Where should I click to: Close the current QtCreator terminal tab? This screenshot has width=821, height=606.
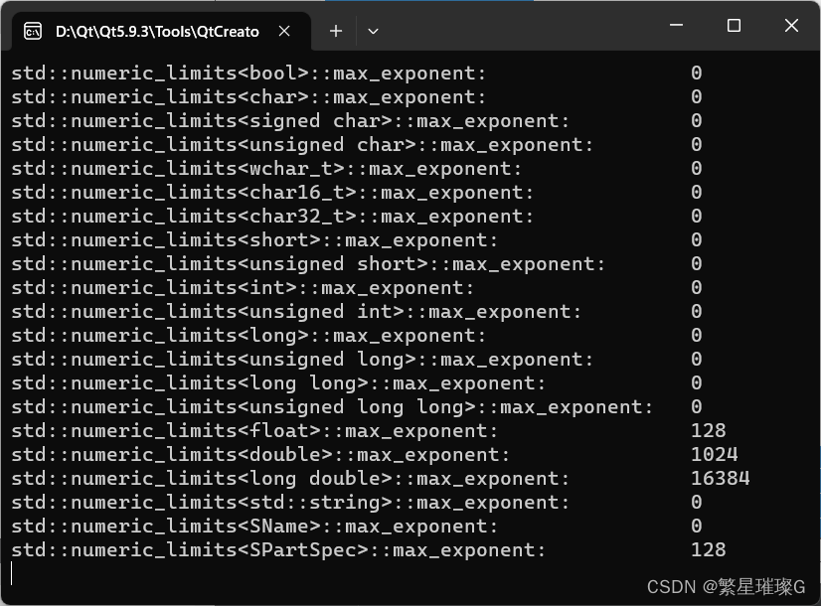pyautogui.click(x=283, y=31)
